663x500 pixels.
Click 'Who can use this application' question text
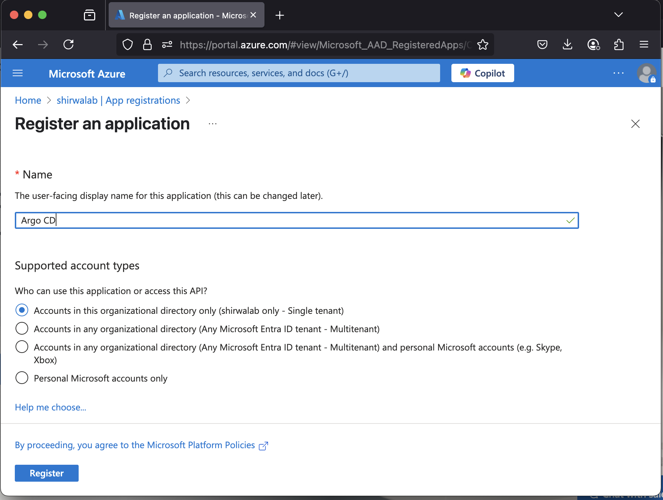tap(111, 291)
